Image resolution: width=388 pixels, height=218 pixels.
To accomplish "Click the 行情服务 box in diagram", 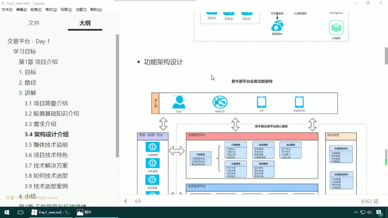I will [236, 150].
